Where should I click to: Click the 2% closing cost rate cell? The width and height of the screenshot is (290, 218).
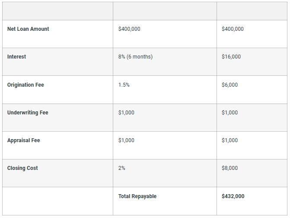(122, 168)
